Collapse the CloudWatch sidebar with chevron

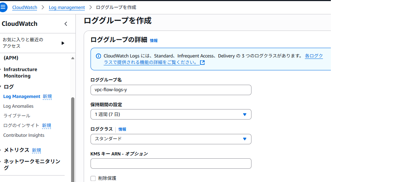tap(66, 24)
